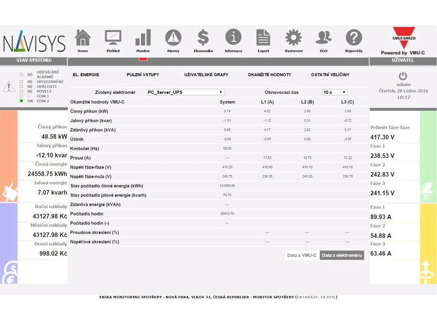Open the Nápověda help icon

pyautogui.click(x=354, y=38)
